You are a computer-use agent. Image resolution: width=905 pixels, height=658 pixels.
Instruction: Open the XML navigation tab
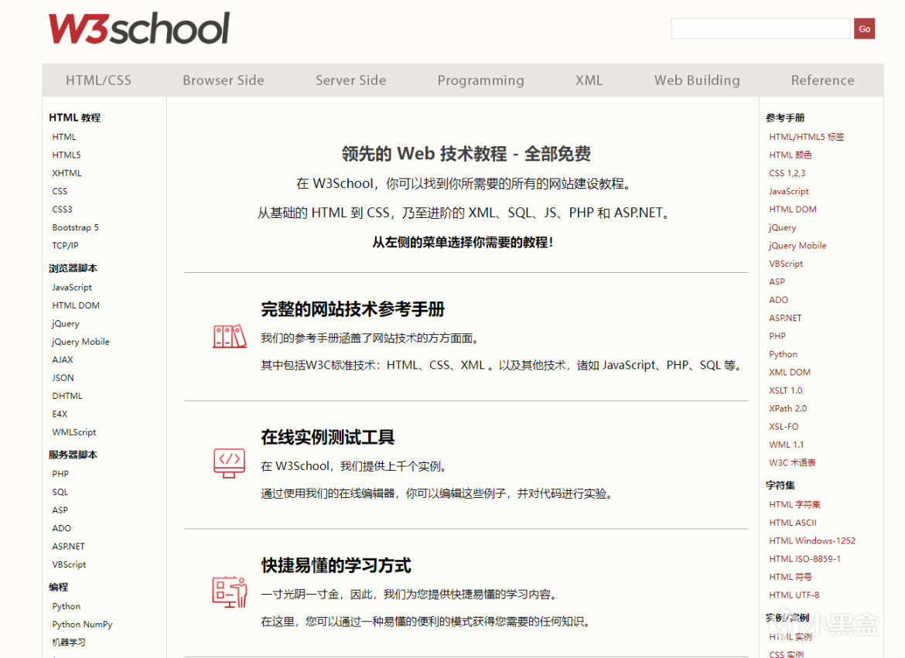[589, 80]
